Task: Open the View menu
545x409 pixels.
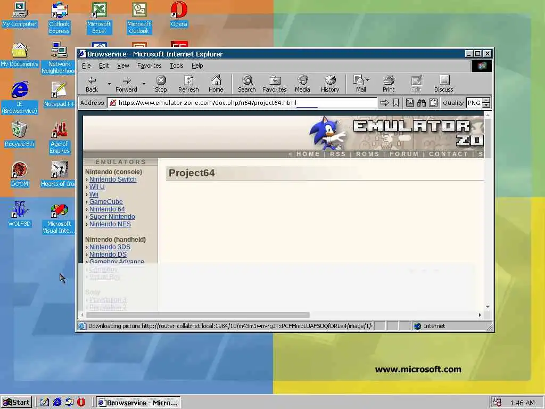Action: [x=123, y=66]
